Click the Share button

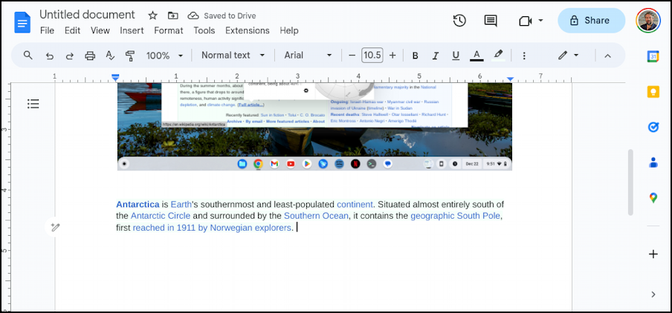(x=591, y=21)
